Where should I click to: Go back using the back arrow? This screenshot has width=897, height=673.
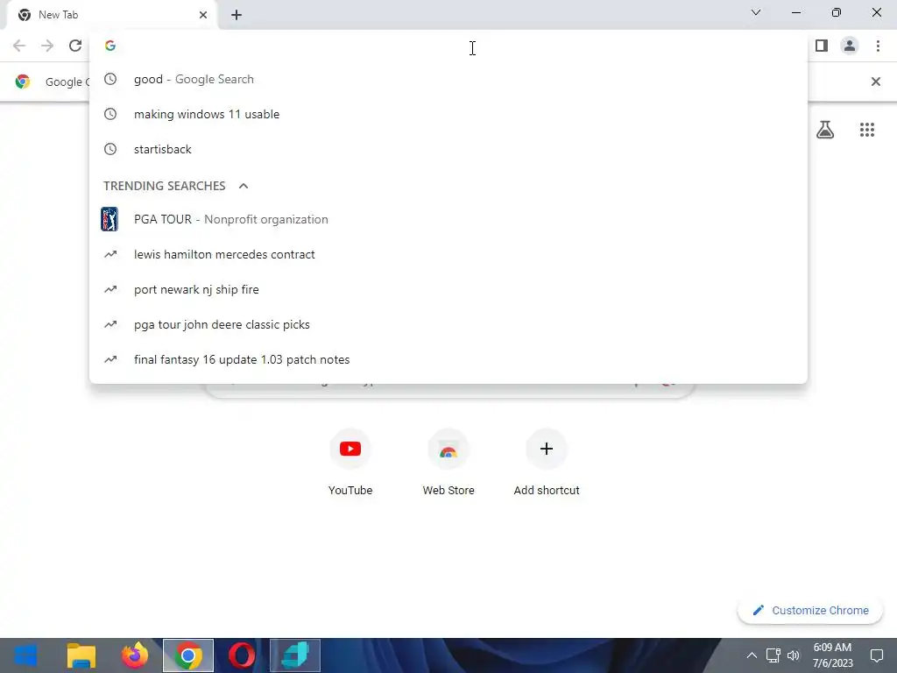click(x=19, y=46)
